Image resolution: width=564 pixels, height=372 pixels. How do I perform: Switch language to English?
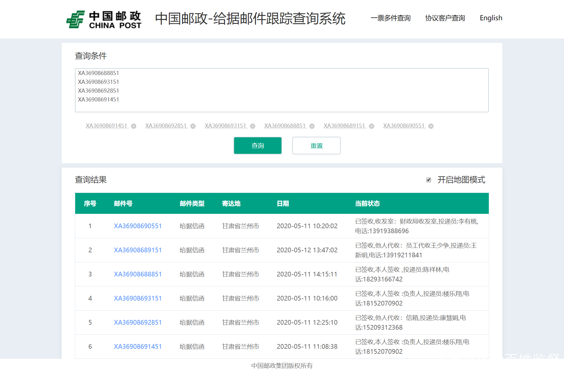(x=491, y=18)
